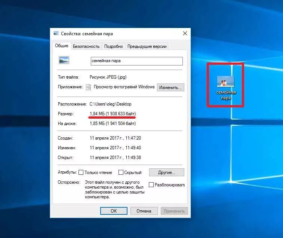Screen dimensions: 283x238
Task: Click the Windows Photo Viewer application icon
Action: click(89, 87)
